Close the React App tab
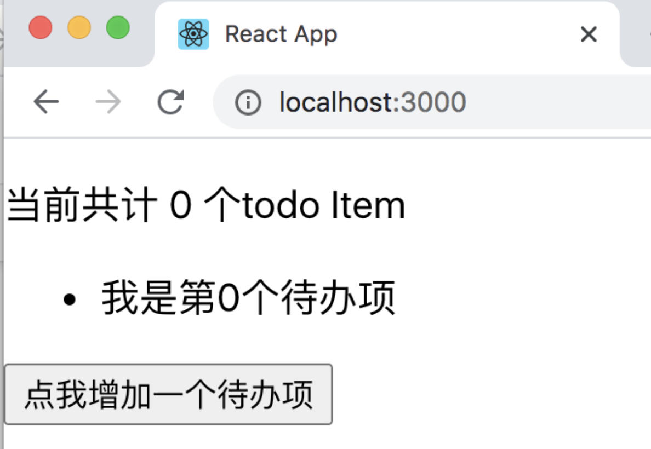Screen dimensions: 651x449 tap(589, 34)
